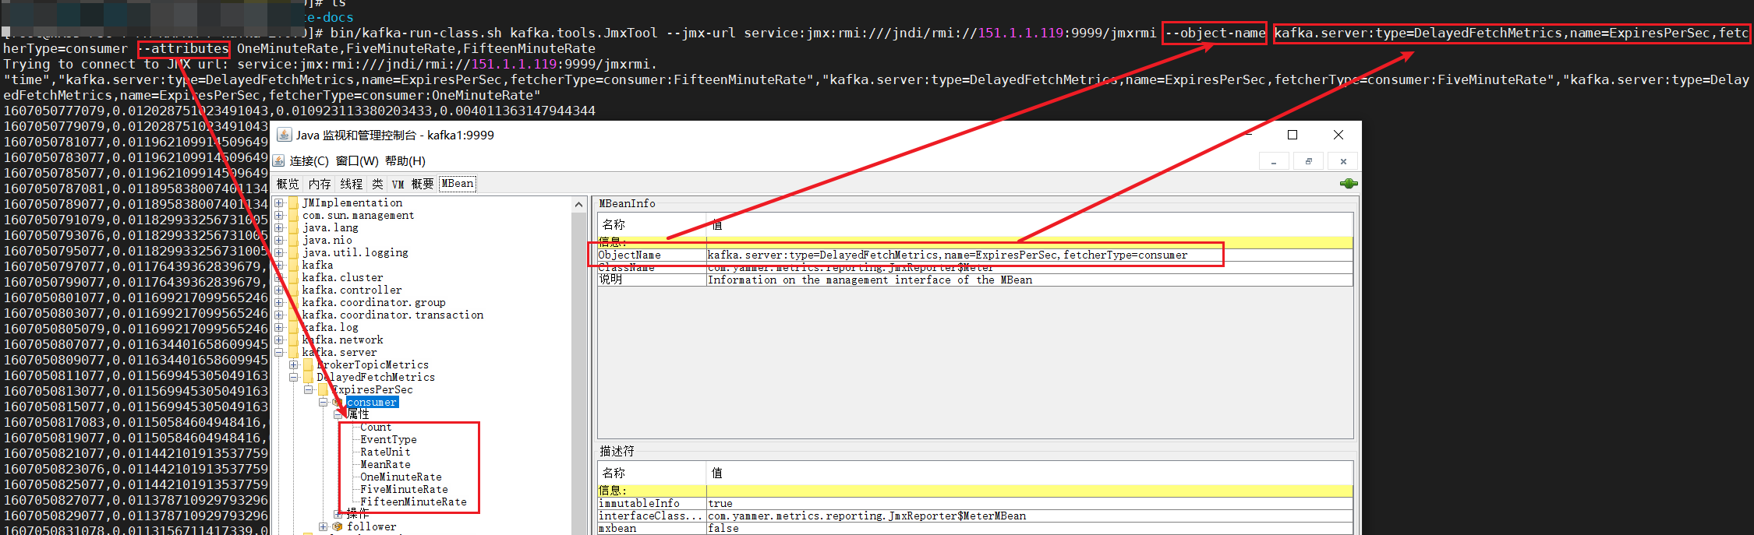Select the EventType attribute
Viewport: 1754px width, 535px height.
[x=388, y=440]
